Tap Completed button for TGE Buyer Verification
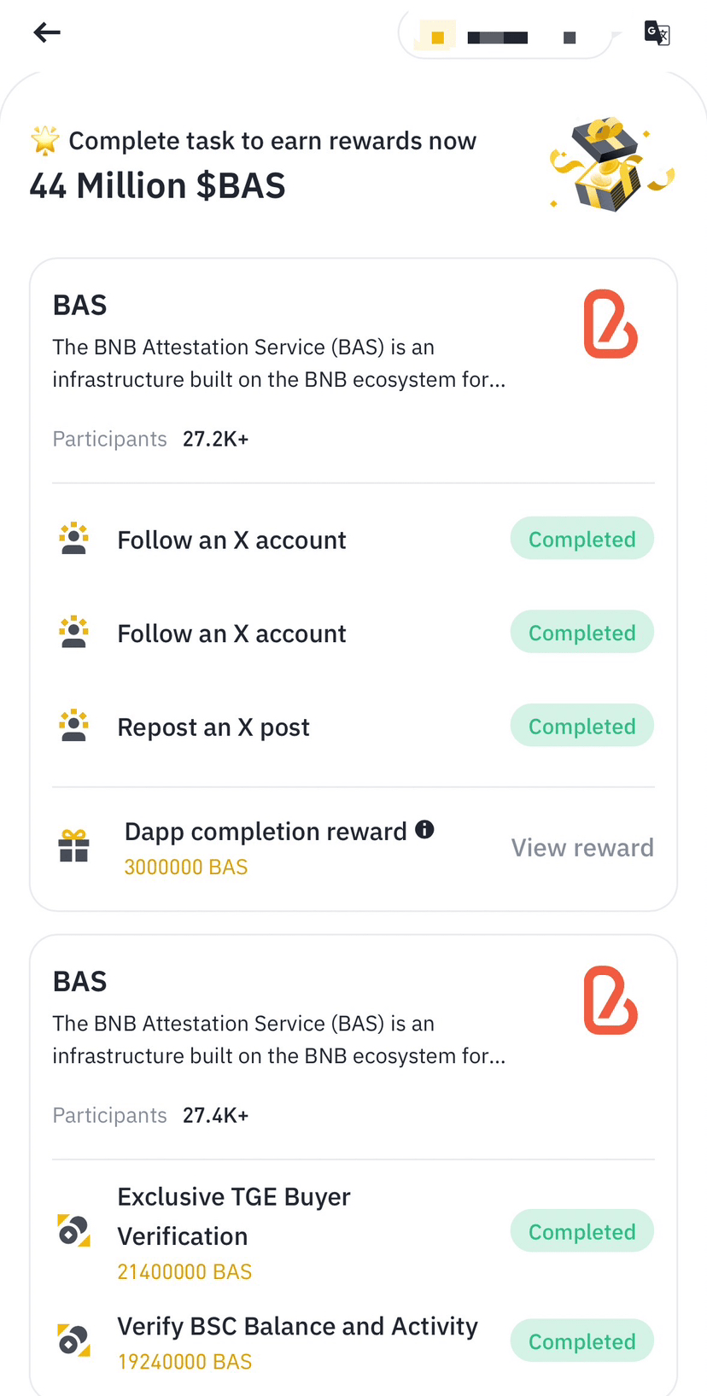The image size is (707, 1396). click(582, 1231)
